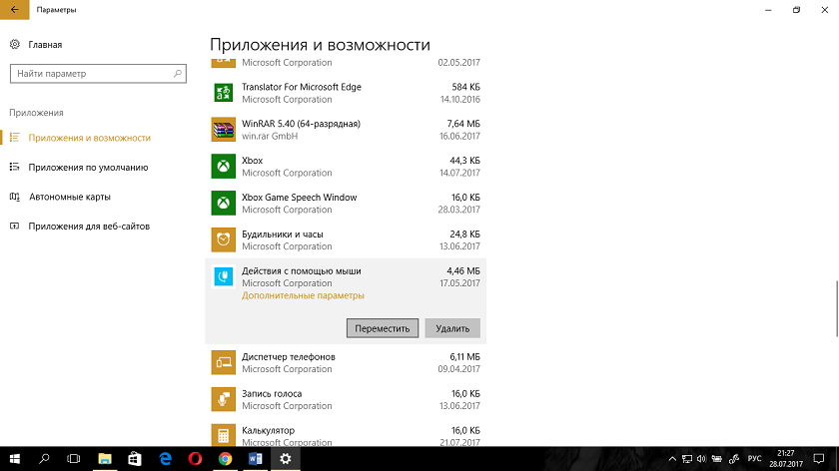Open Microsoft Word from the taskbar
The width and height of the screenshot is (839, 471).
tap(256, 459)
